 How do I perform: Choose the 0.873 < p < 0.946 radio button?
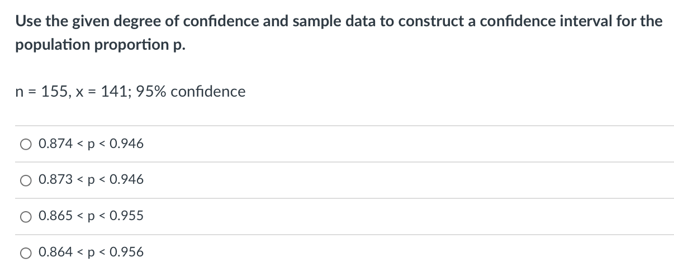click(x=27, y=180)
